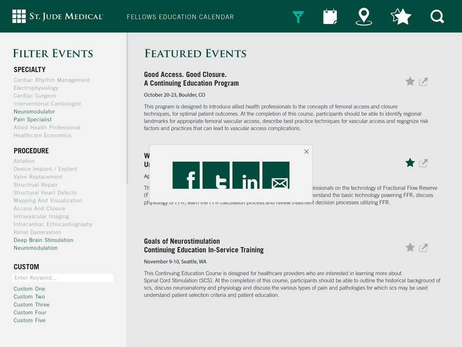Click the filter funnel icon in header
Image resolution: width=462 pixels, height=347 pixels.
click(x=298, y=17)
